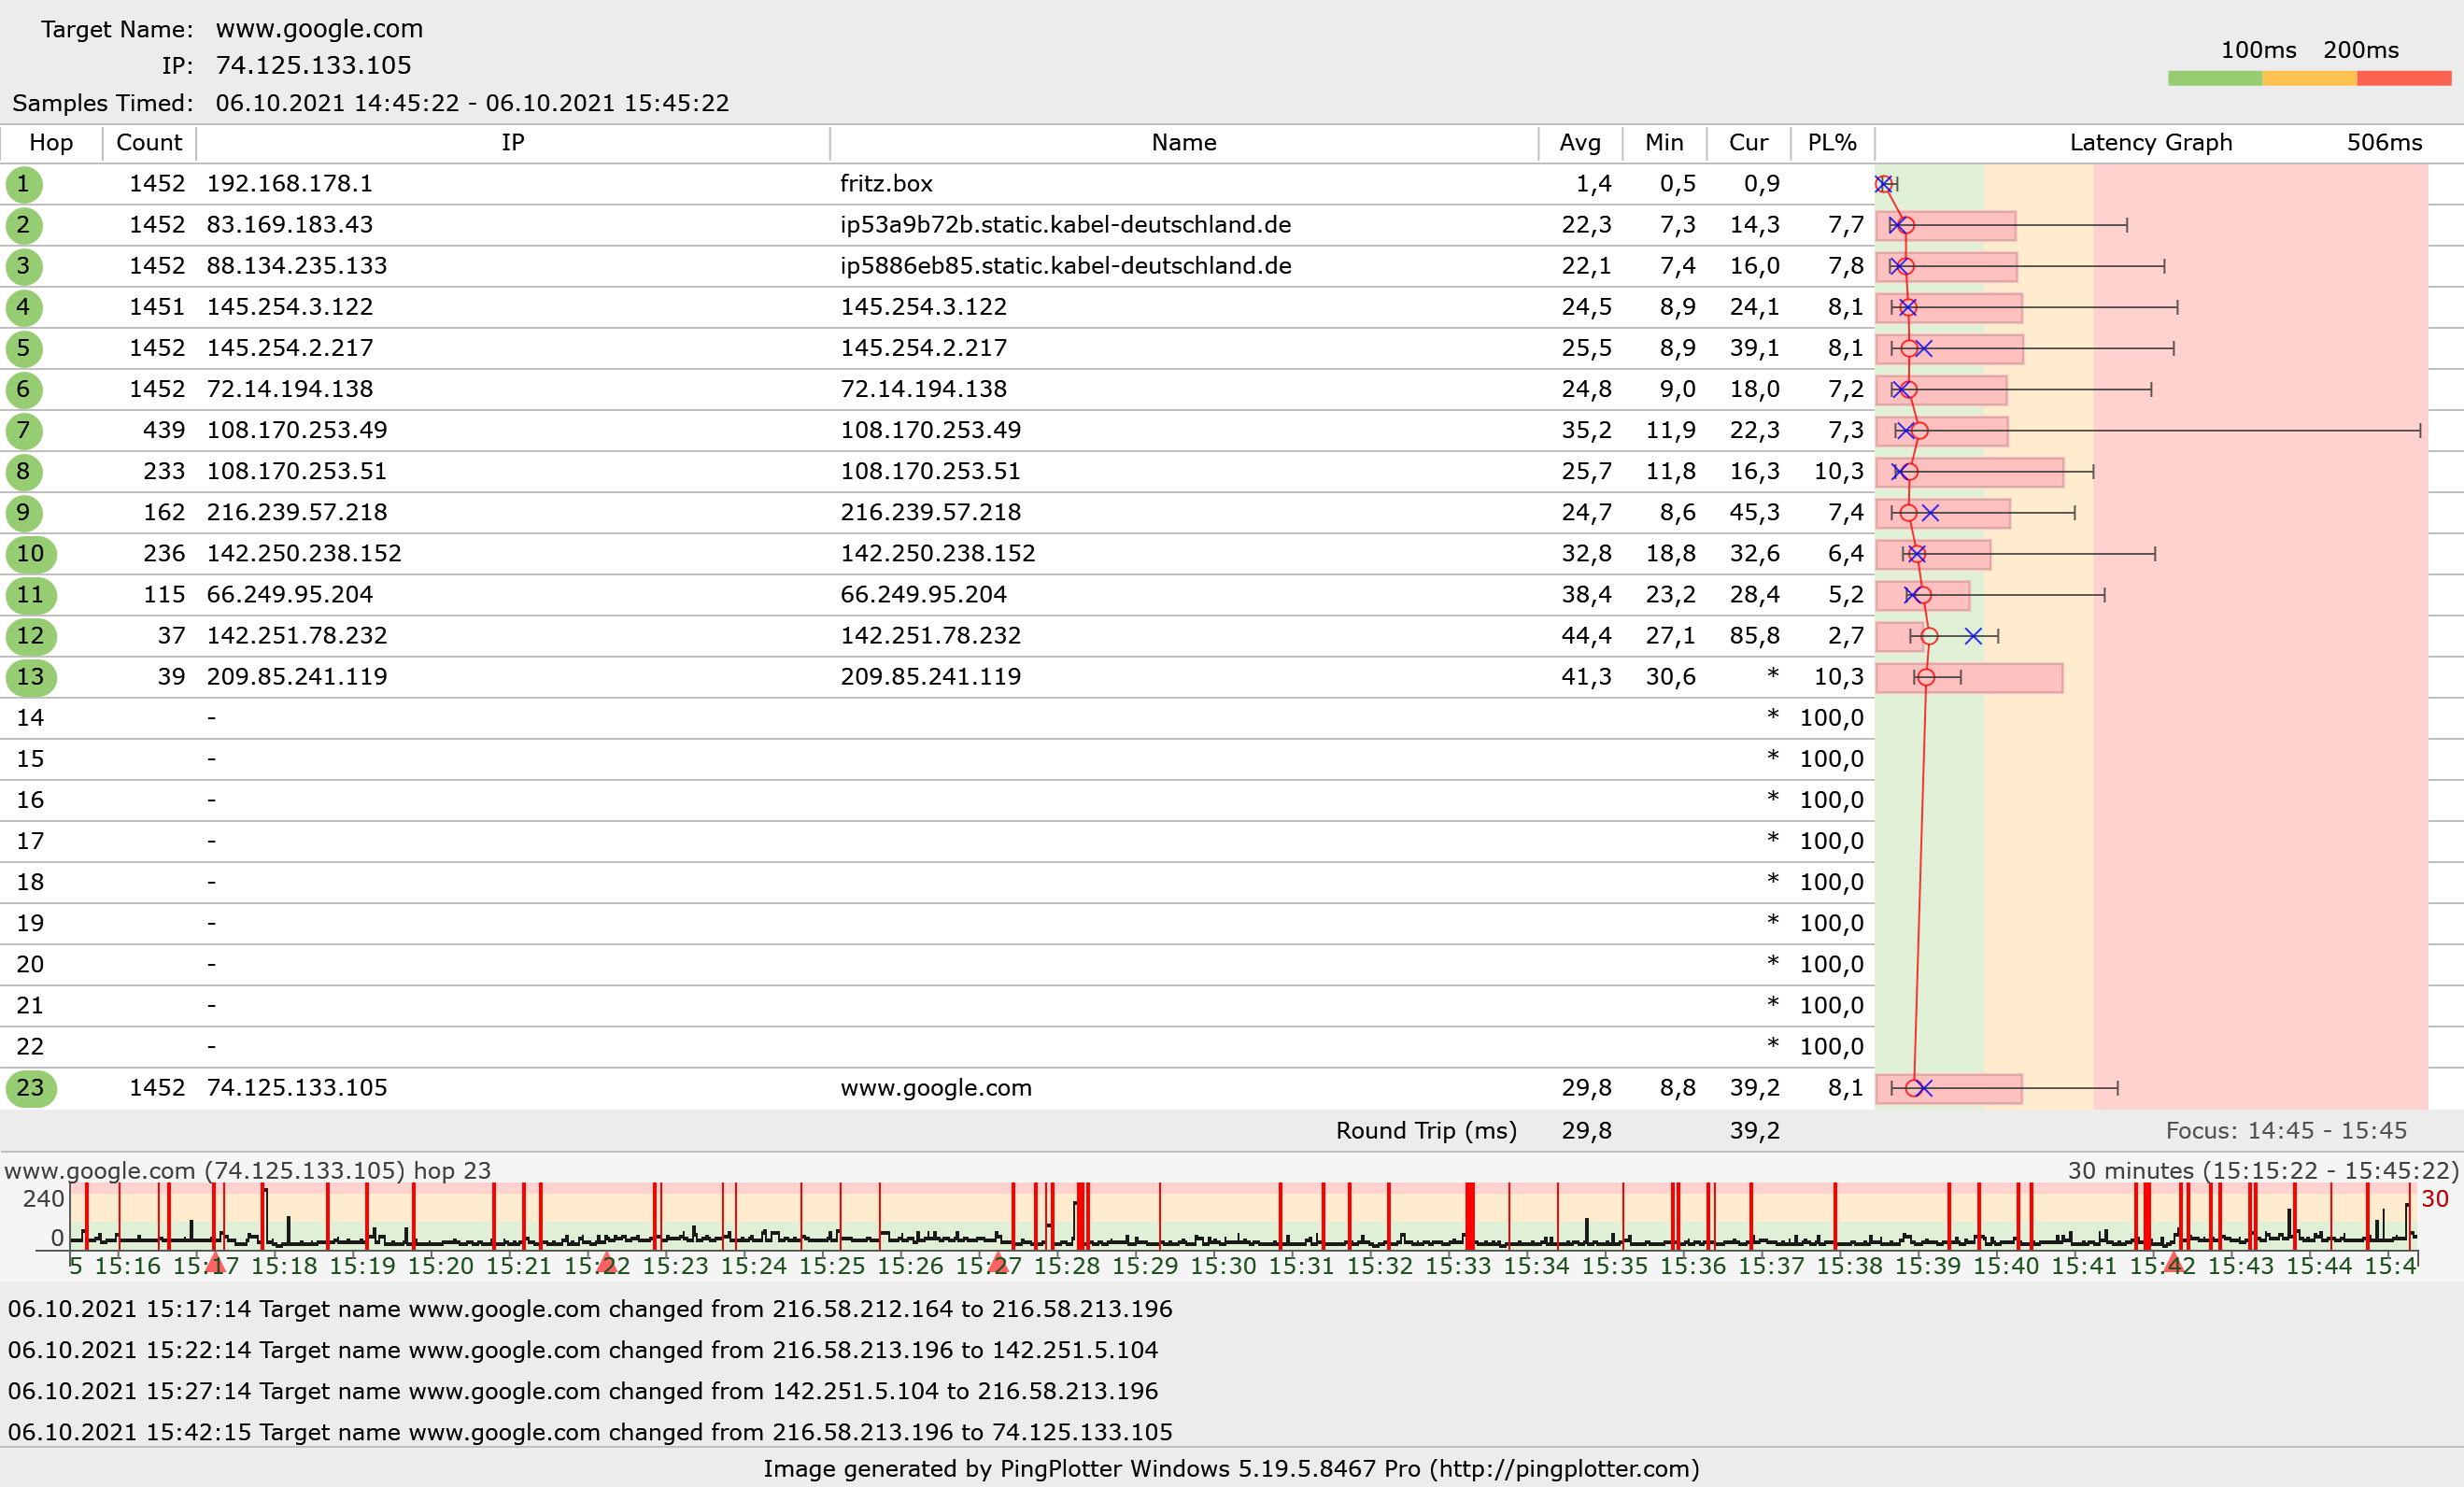This screenshot has height=1487, width=2464.
Task: Click the Focus: 14:45 - 15:45 label
Action: pos(2285,1131)
